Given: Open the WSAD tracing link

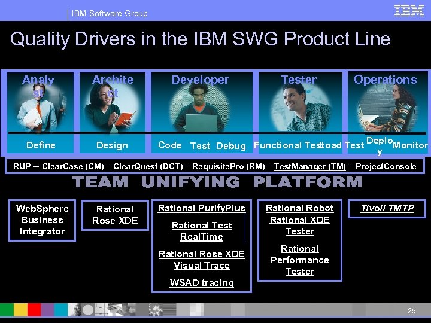Looking at the screenshot, I should 202,282.
